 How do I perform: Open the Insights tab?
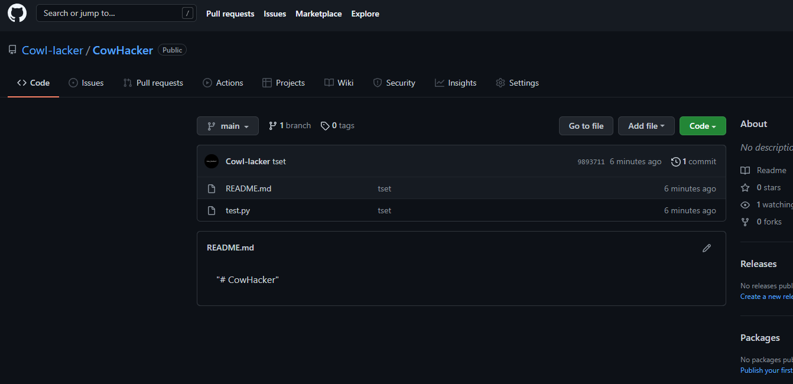pos(456,83)
